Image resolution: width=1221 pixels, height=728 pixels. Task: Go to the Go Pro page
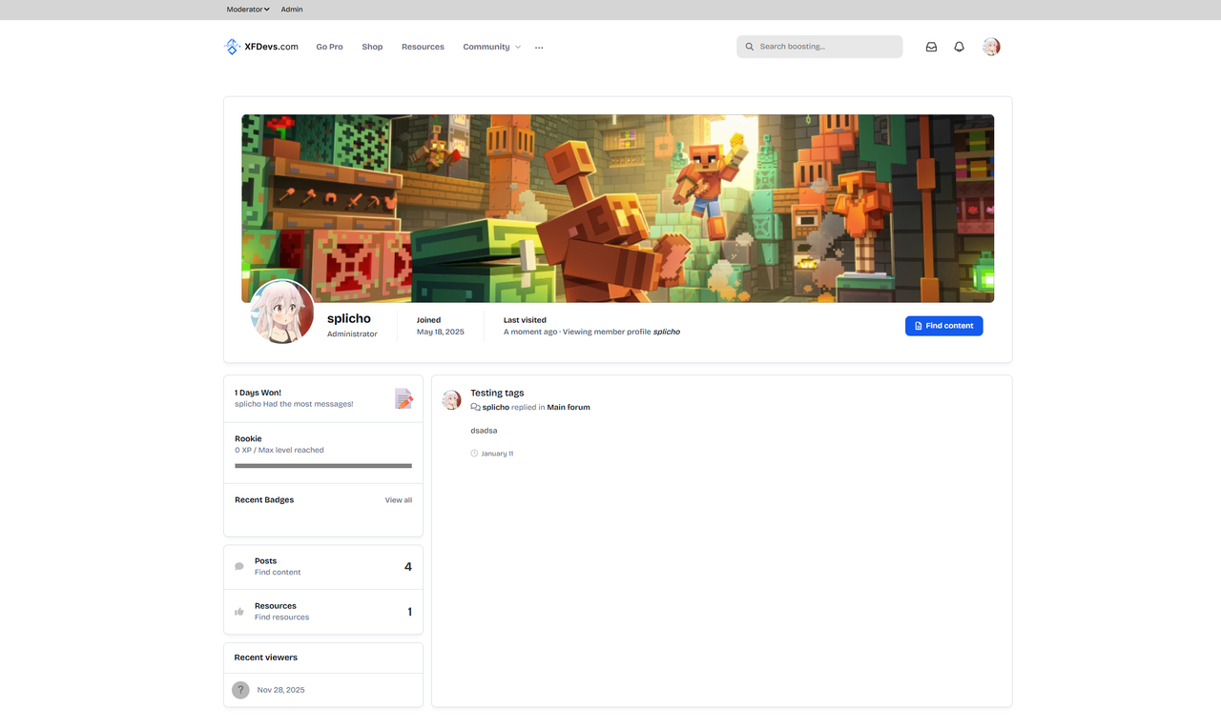pyautogui.click(x=329, y=47)
